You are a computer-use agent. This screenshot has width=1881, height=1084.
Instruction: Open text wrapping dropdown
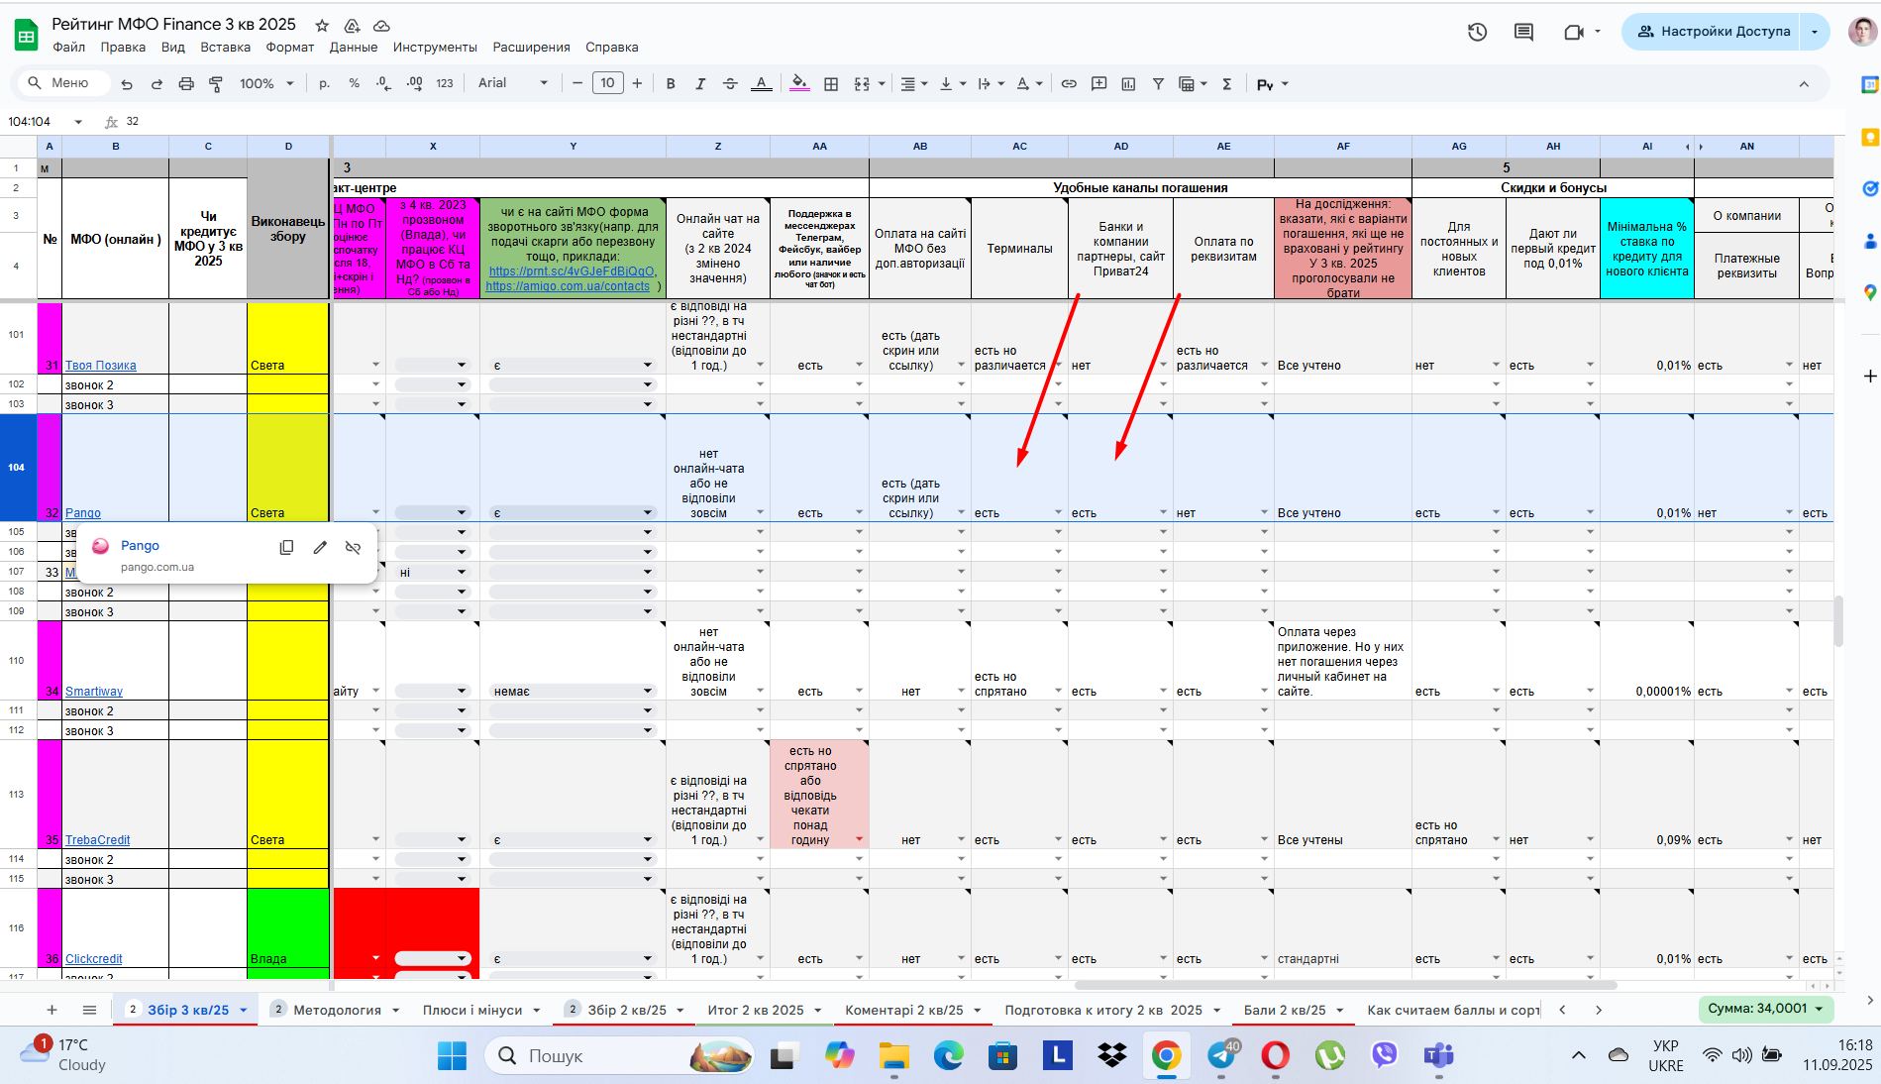pos(991,84)
